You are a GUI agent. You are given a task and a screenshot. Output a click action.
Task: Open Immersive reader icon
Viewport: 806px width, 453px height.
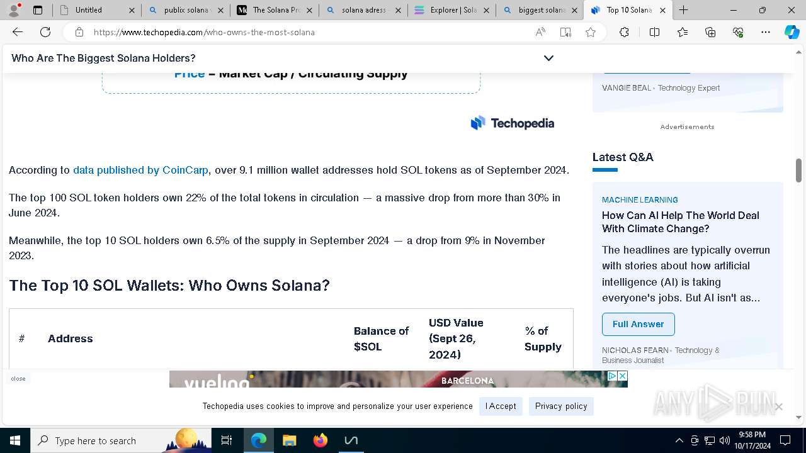(x=565, y=32)
